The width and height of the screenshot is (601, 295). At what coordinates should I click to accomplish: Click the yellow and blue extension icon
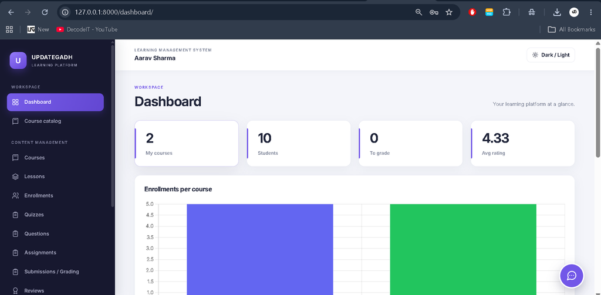489,12
